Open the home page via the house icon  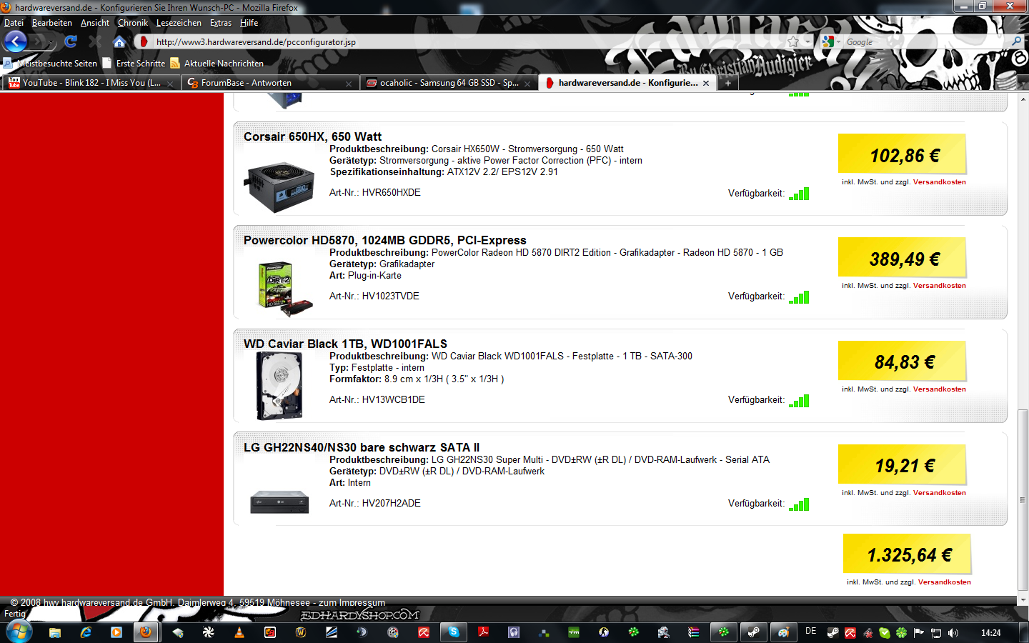[119, 42]
